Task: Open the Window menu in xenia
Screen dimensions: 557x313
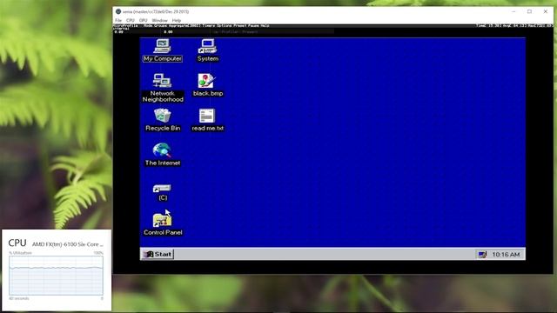Action: pos(159,21)
